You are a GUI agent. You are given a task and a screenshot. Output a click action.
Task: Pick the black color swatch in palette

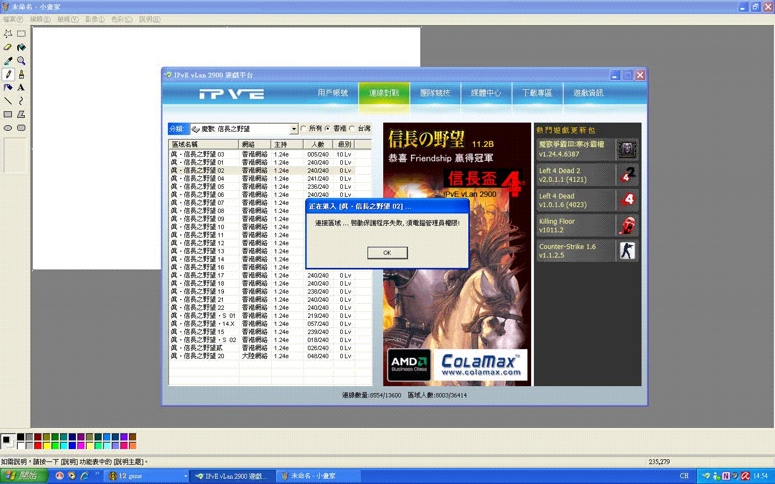[20, 437]
